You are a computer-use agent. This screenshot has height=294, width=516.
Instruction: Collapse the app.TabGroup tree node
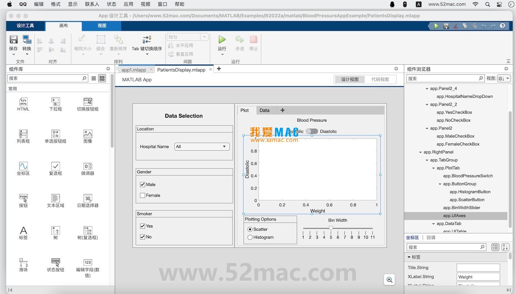click(427, 160)
